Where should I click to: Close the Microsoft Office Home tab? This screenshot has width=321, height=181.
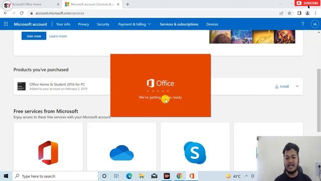tap(58, 5)
